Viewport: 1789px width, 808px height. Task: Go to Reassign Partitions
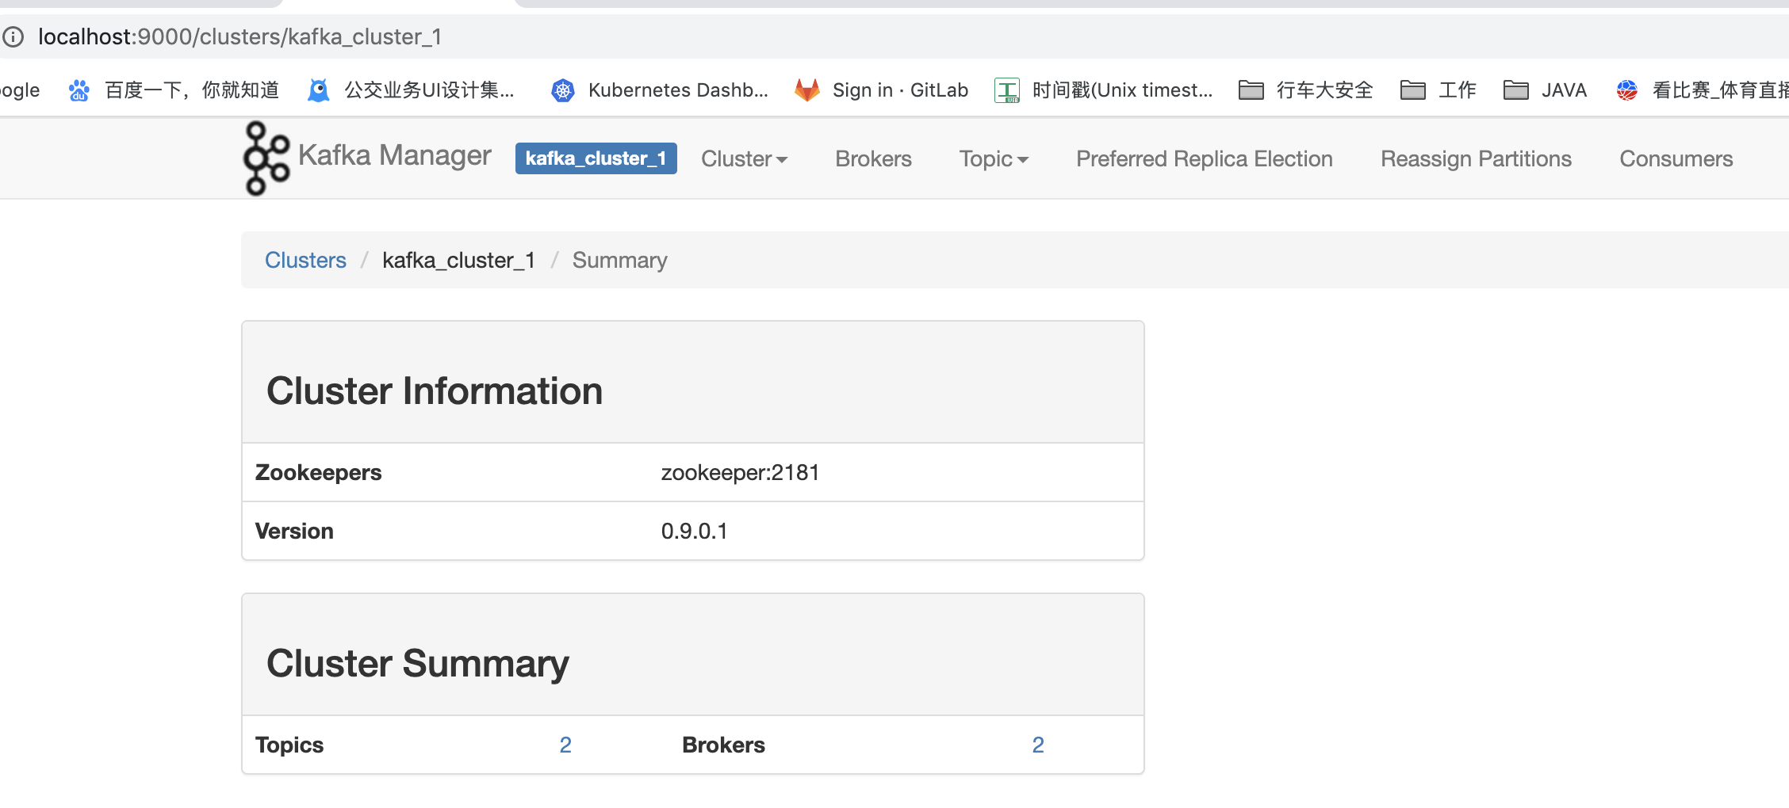point(1476,158)
